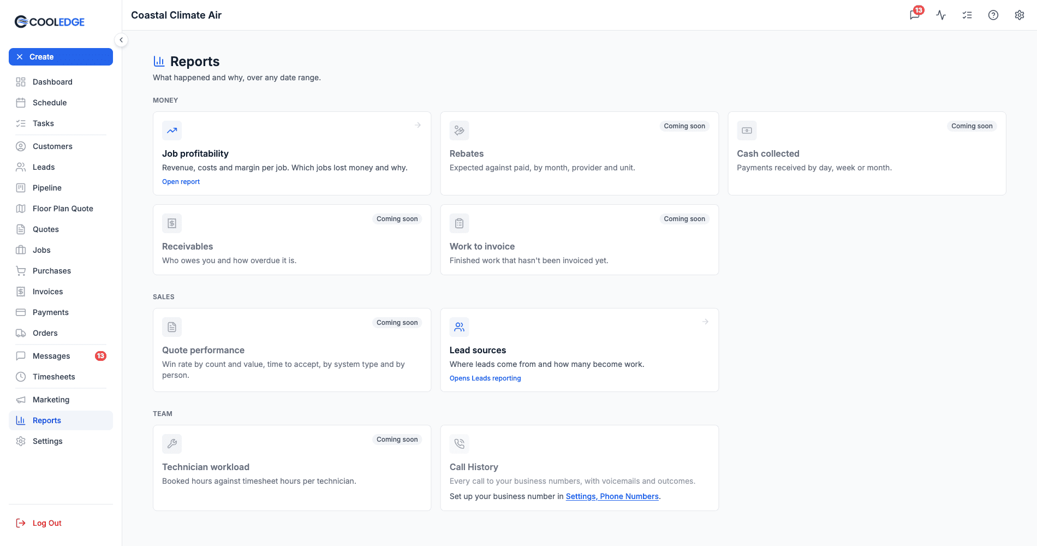Open the help question mark icon

993,15
